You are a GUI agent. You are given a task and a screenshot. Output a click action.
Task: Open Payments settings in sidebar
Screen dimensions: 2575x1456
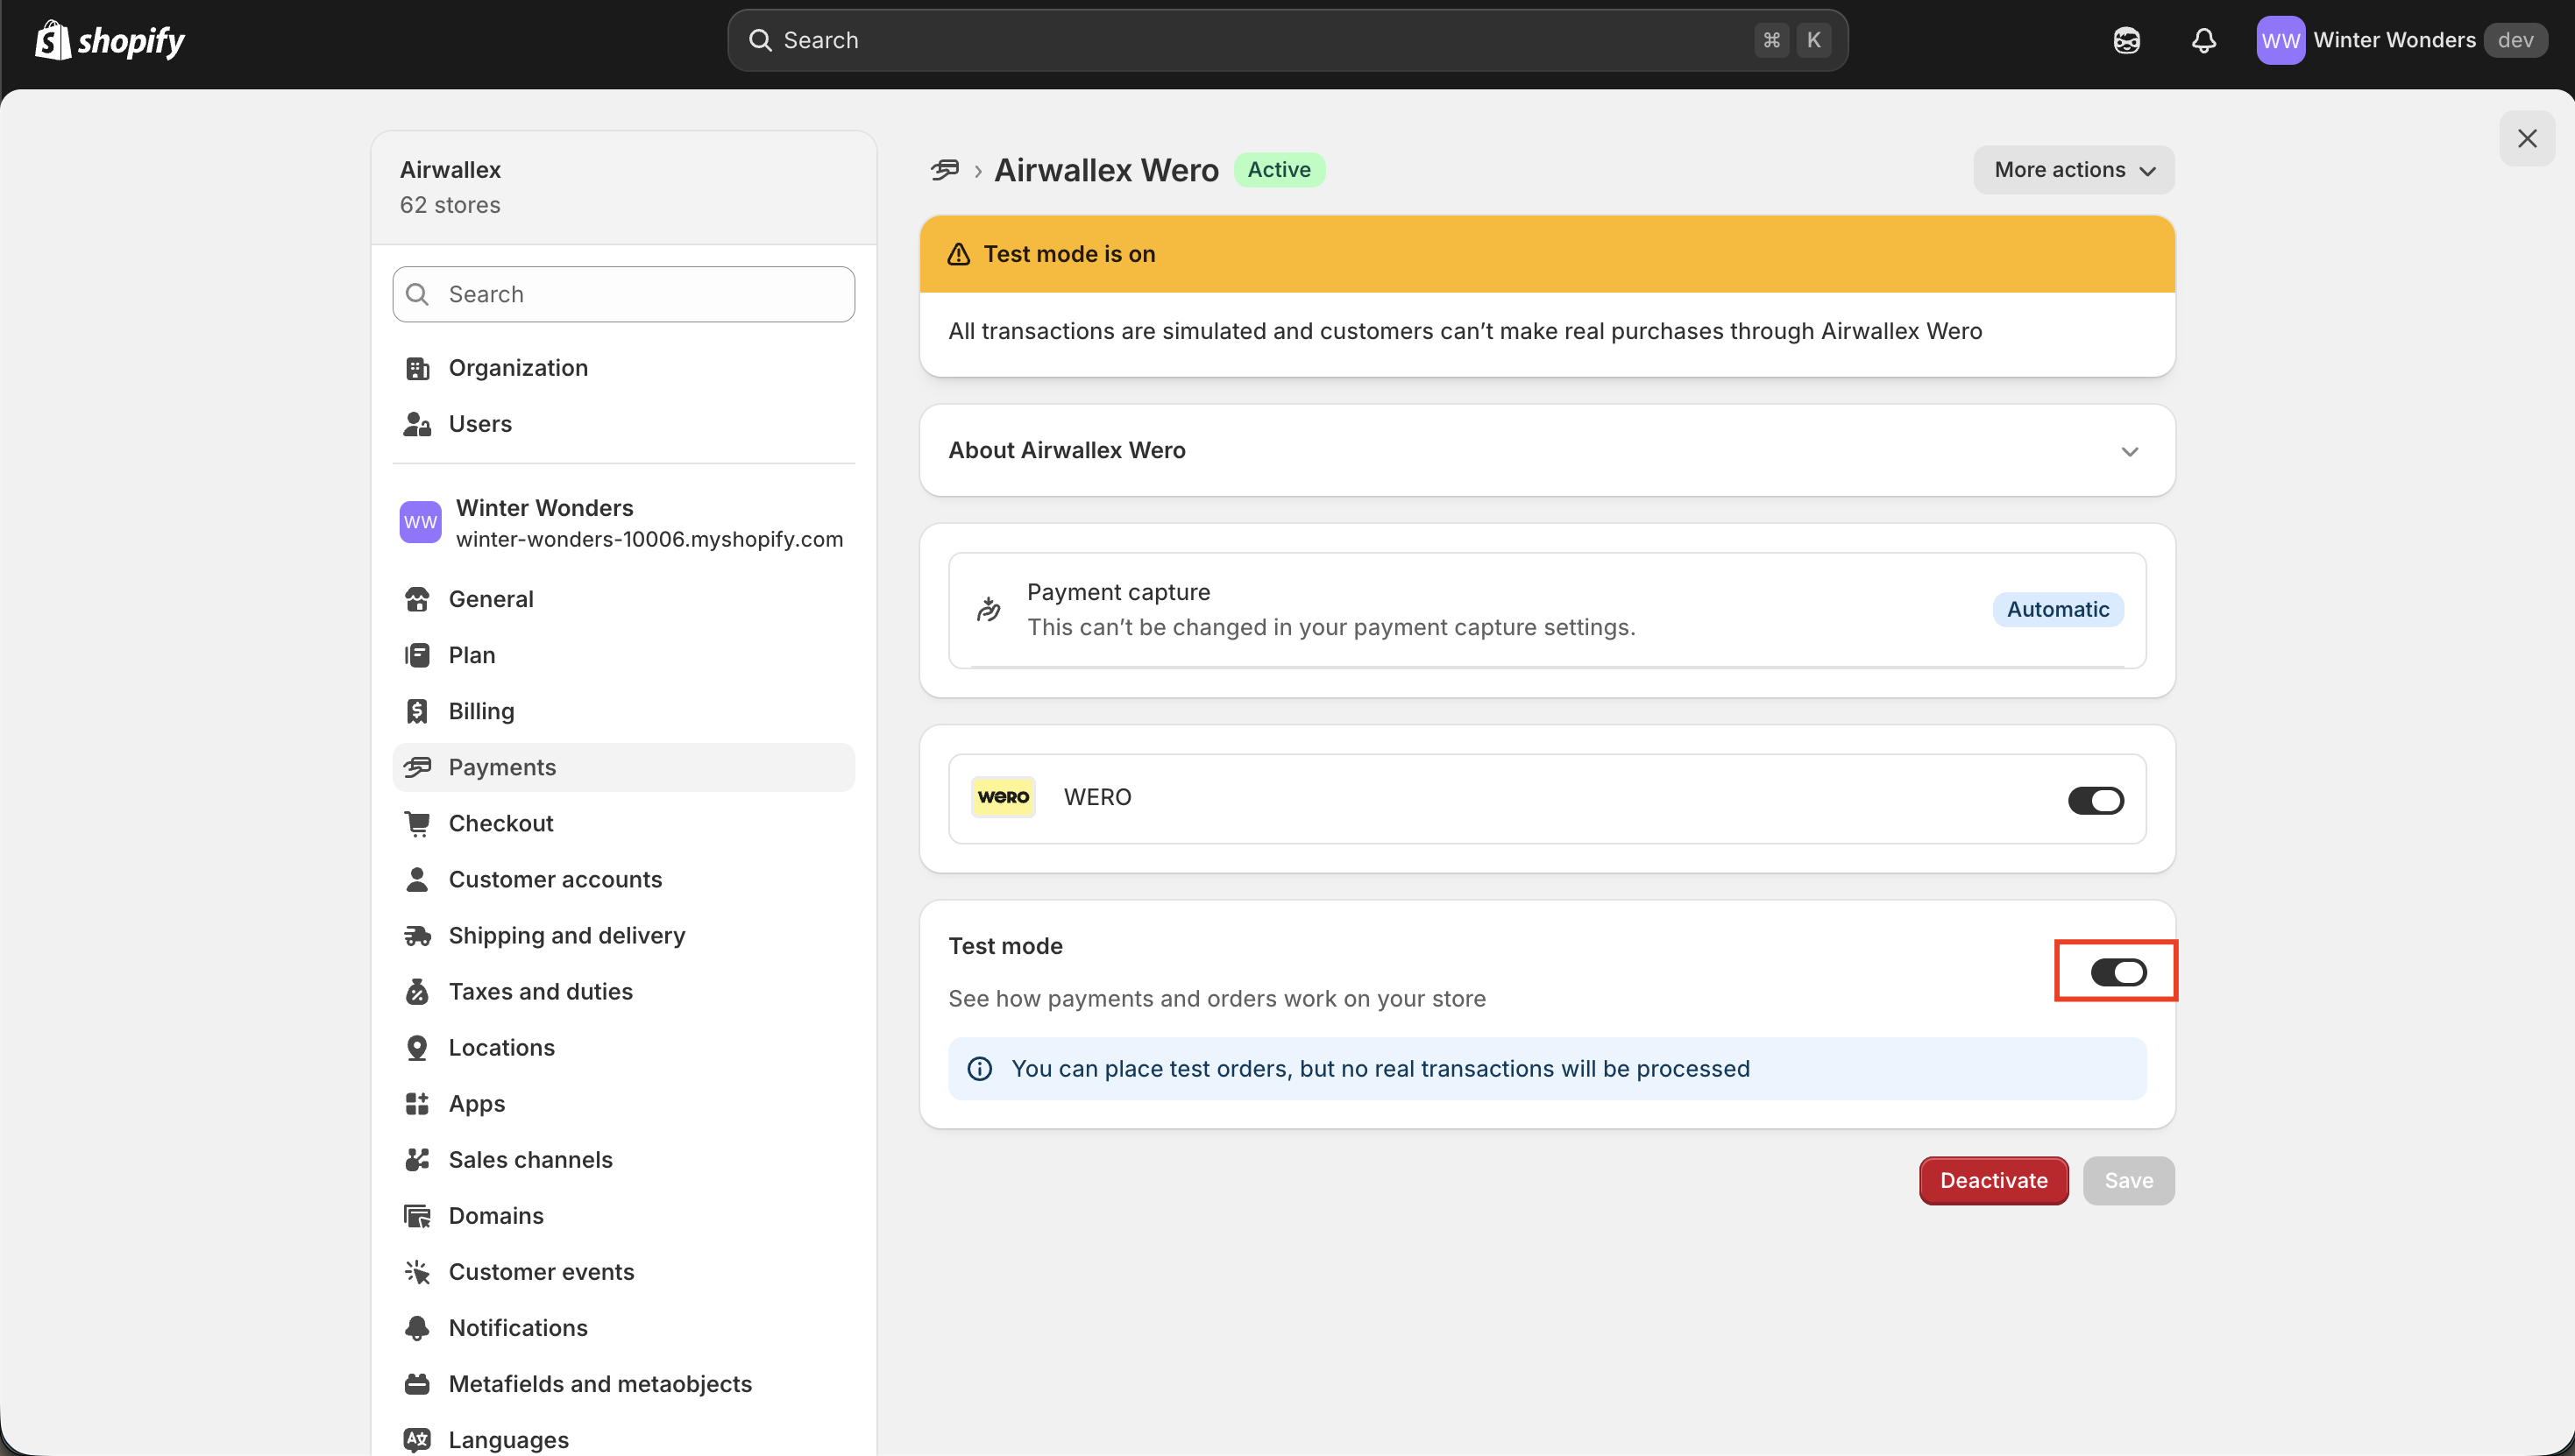624,767
